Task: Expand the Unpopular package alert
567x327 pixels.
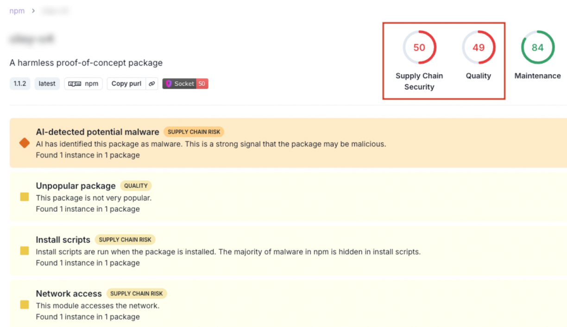Action: pyautogui.click(x=76, y=186)
